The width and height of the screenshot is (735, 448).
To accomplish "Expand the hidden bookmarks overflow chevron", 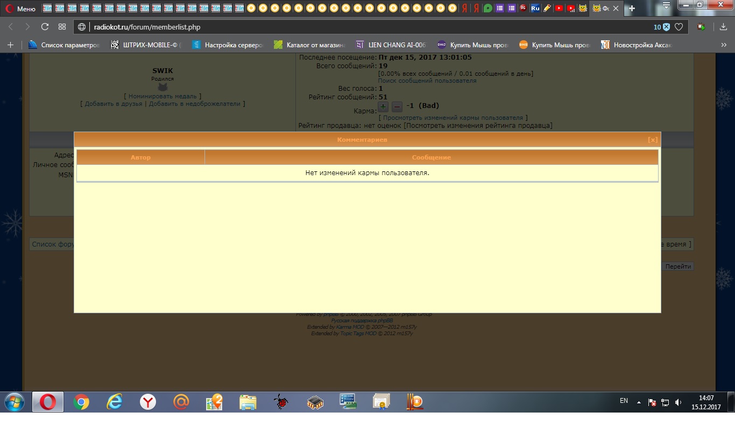I will pyautogui.click(x=724, y=45).
